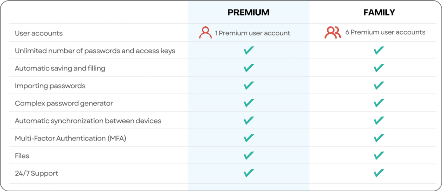
Task: Click the "24/7 Support" row label
Action: pyautogui.click(x=36, y=173)
